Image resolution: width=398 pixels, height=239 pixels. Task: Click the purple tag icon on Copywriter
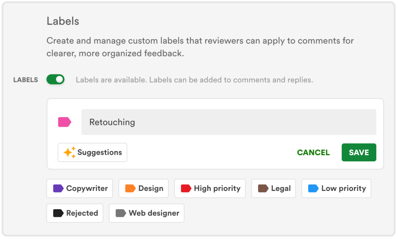[58, 188]
